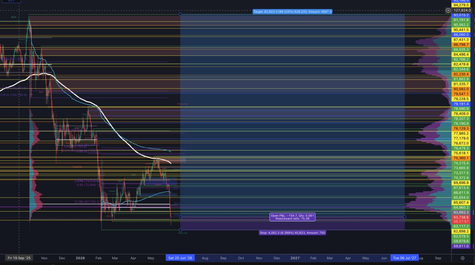Screen dimensions: 475x265
Task: Select the 80,582.0 orange price label
Action: 461,89
